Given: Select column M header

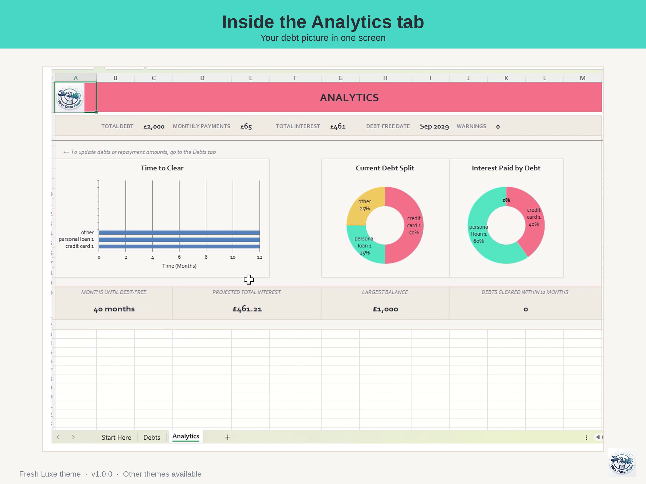Looking at the screenshot, I should pos(583,78).
